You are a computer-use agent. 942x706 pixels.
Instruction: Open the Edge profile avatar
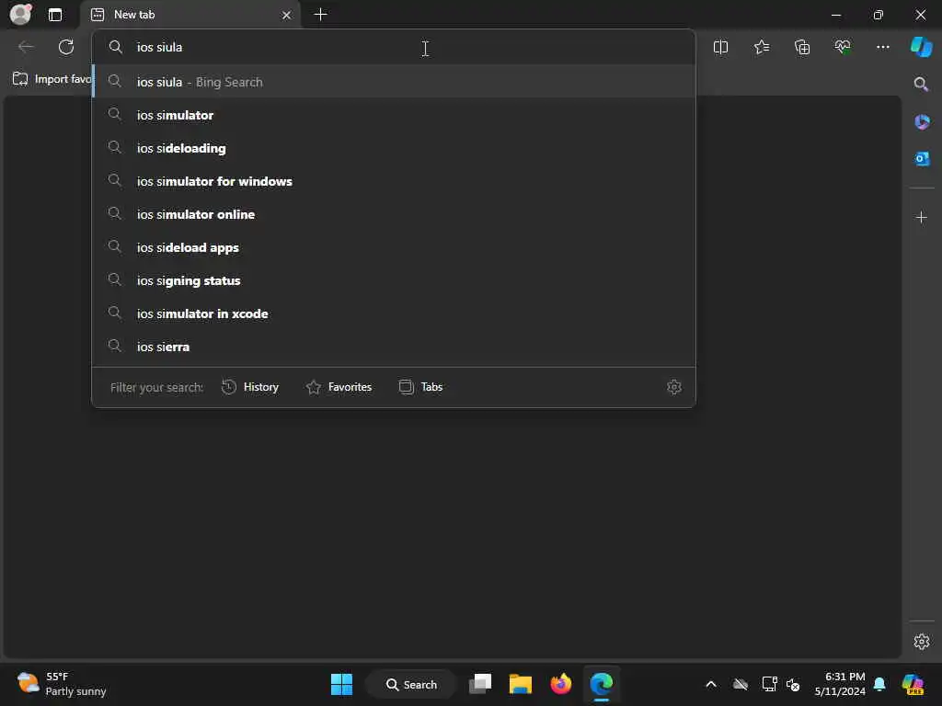tap(21, 14)
